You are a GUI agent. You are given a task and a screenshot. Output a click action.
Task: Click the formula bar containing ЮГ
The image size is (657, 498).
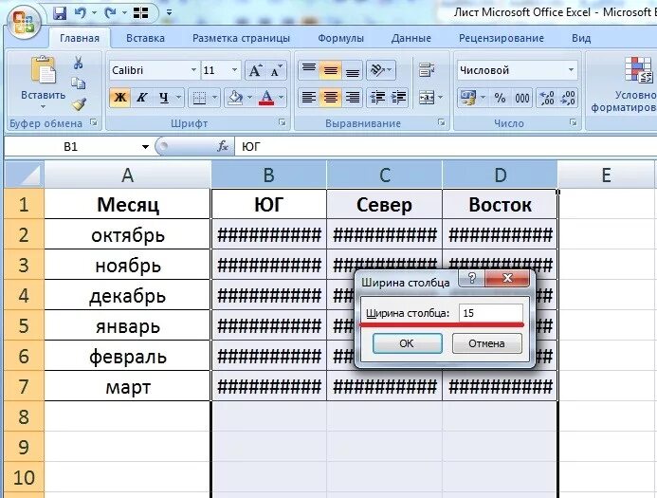pos(446,147)
